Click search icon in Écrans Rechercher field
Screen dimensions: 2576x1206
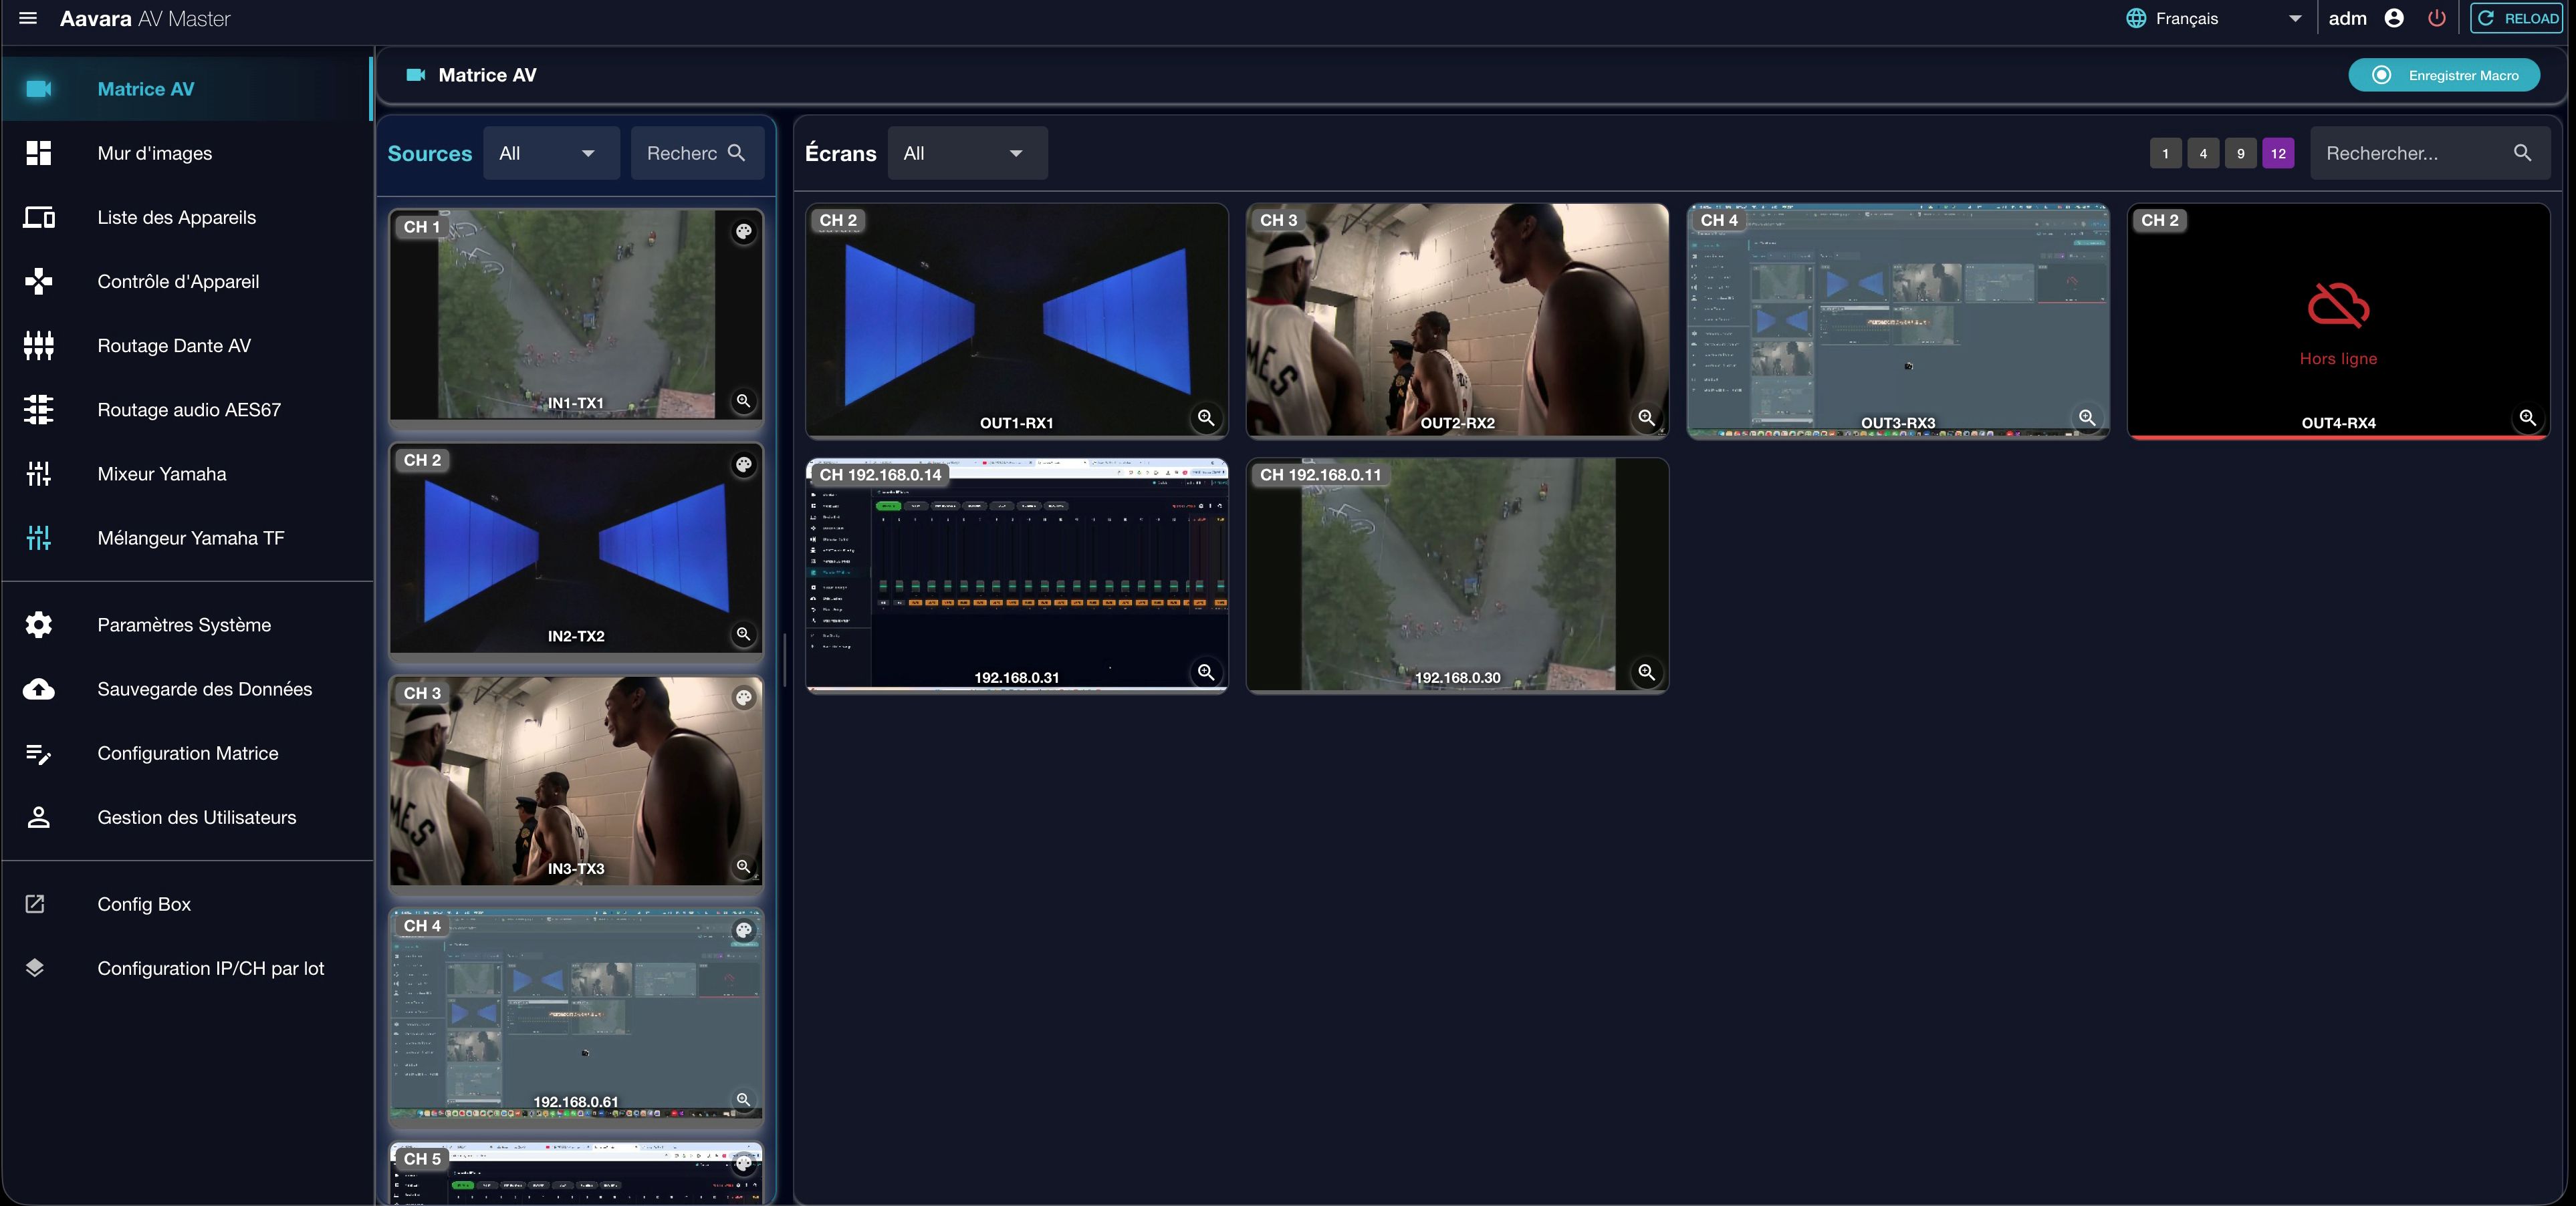tap(2522, 153)
